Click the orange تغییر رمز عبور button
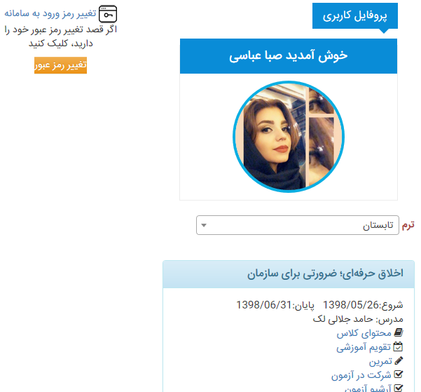This screenshot has width=421, height=392. [60, 65]
